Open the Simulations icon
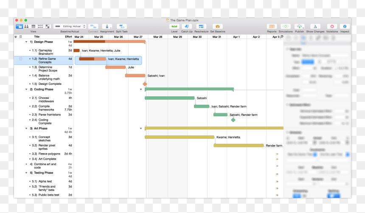Screen dimensions: 365x213 pos(286,26)
